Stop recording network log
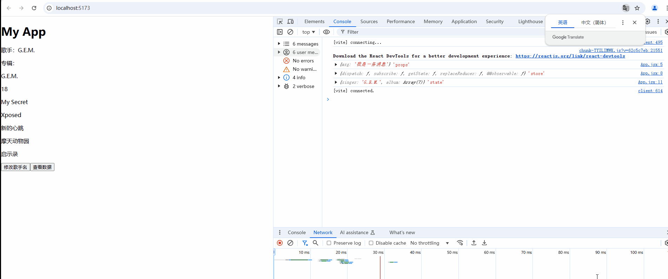The height and width of the screenshot is (279, 668). (x=280, y=243)
